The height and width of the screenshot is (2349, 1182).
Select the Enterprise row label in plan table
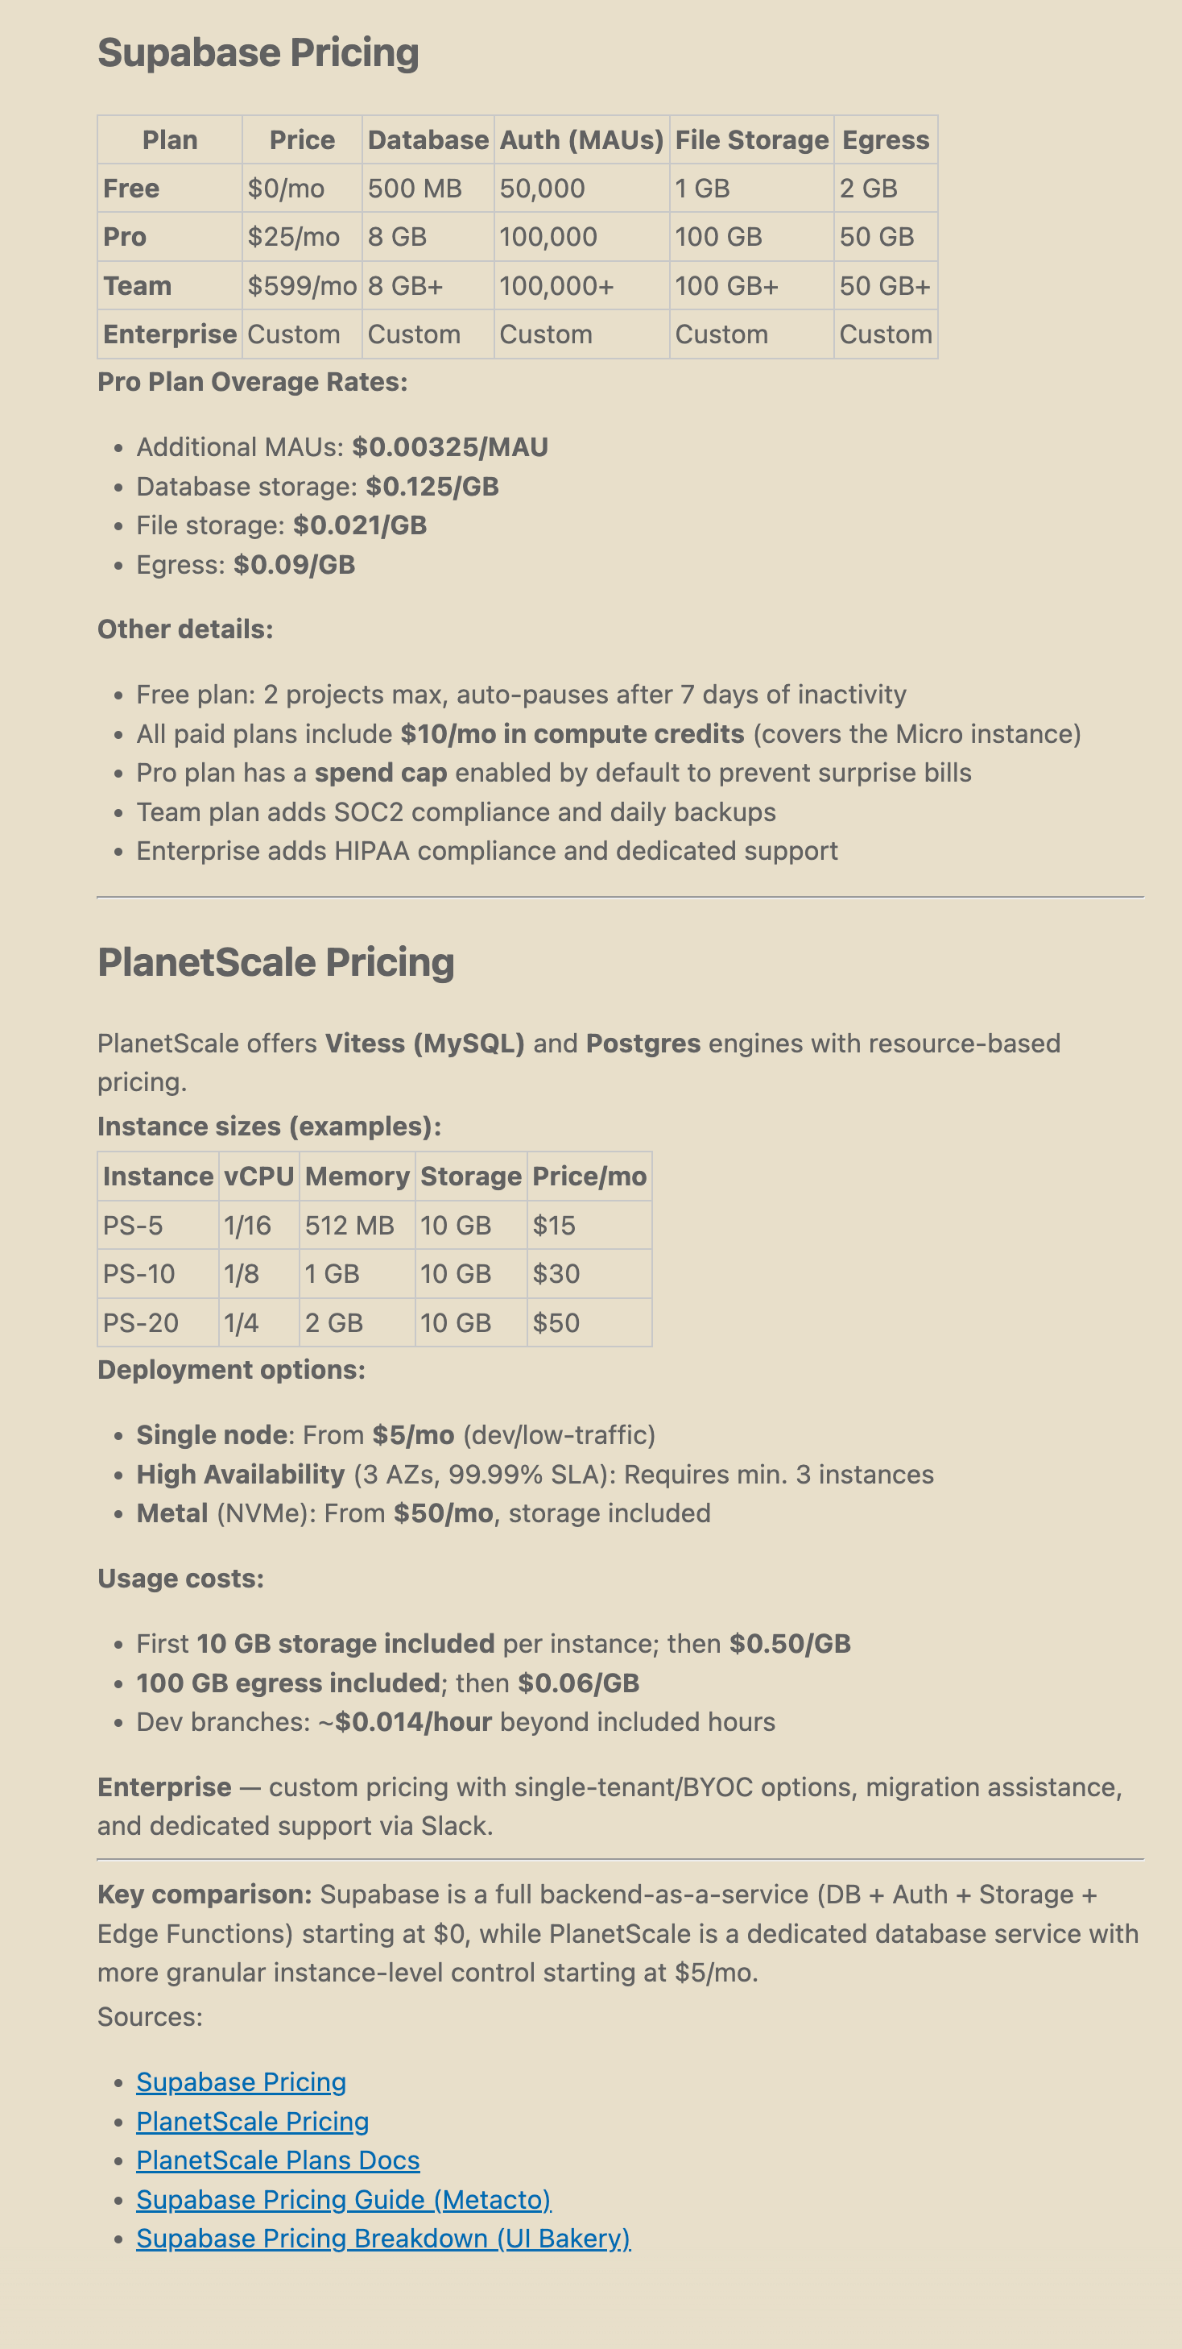click(x=170, y=334)
